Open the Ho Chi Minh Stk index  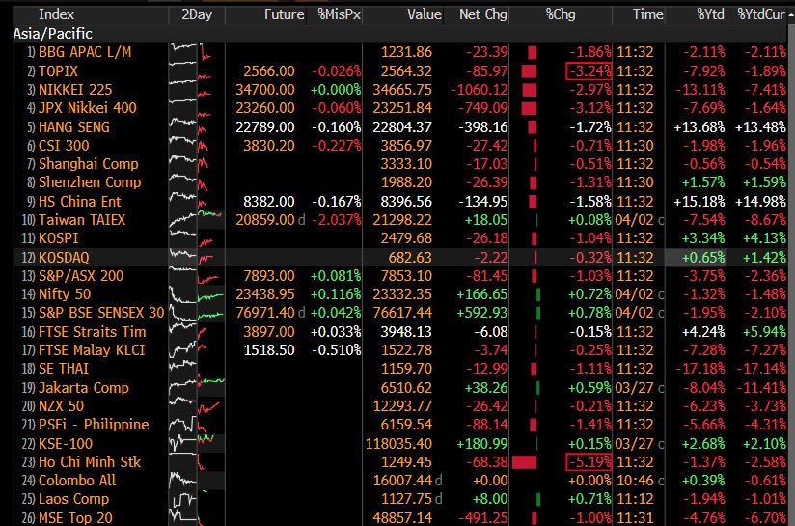tap(90, 462)
